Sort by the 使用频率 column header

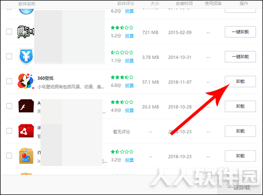(x=213, y=4)
